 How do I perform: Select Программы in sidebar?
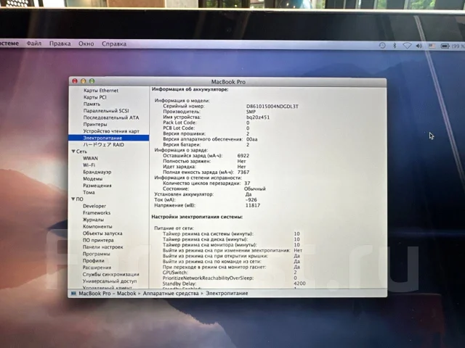pyautogui.click(x=97, y=254)
